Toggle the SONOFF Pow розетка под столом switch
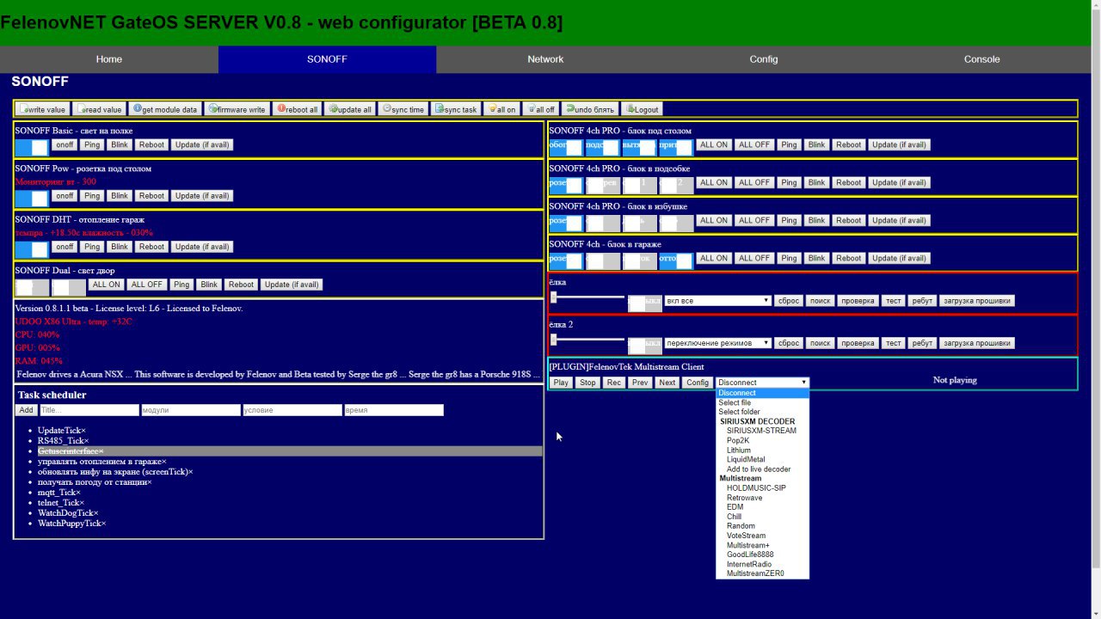Screen dimensions: 1101x619 pos(32,199)
